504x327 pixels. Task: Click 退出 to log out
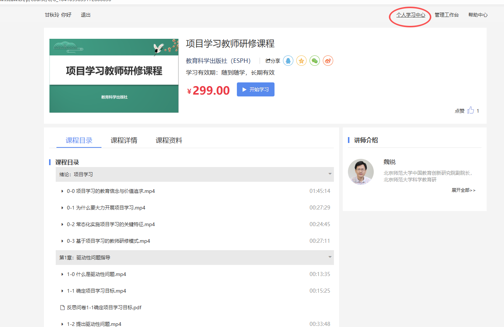tap(85, 15)
